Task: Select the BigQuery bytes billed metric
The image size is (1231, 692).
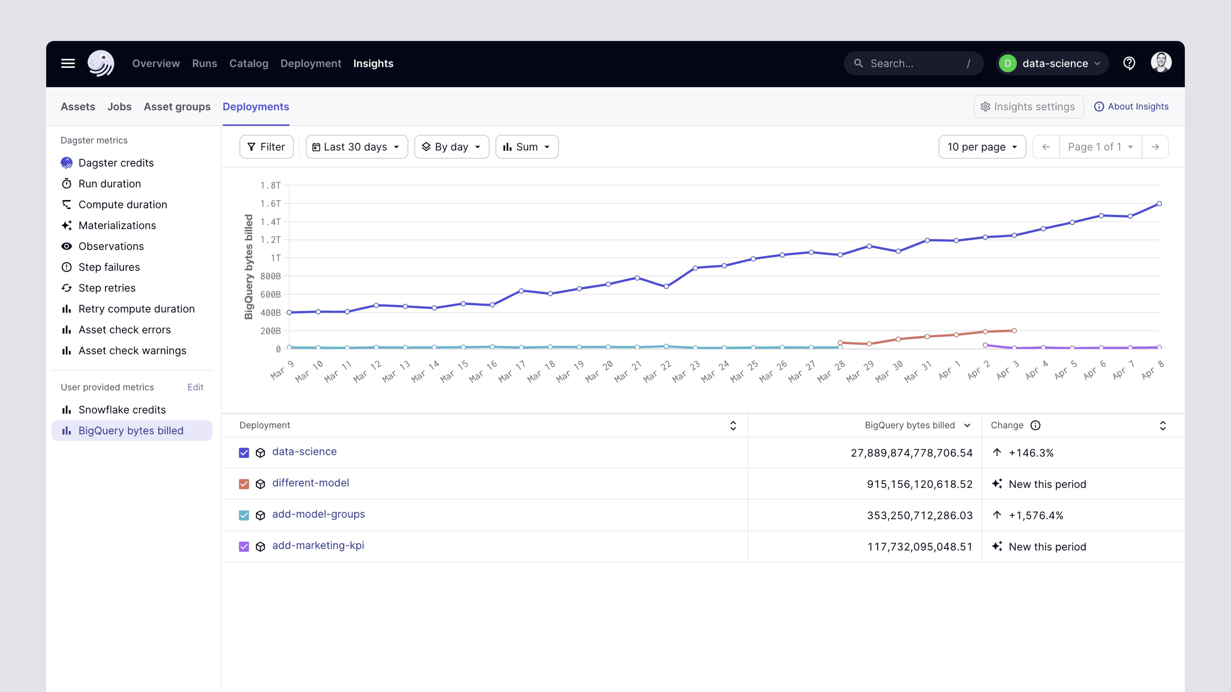Action: pos(132,431)
